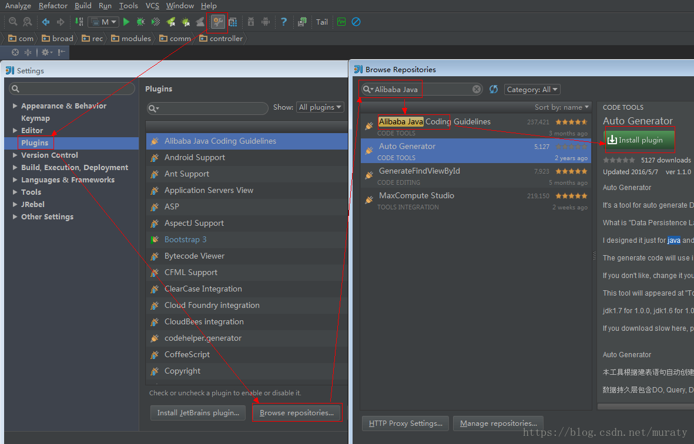694x444 pixels.
Task: Click the save/chip toolbar icon before Tail
Action: (x=302, y=22)
